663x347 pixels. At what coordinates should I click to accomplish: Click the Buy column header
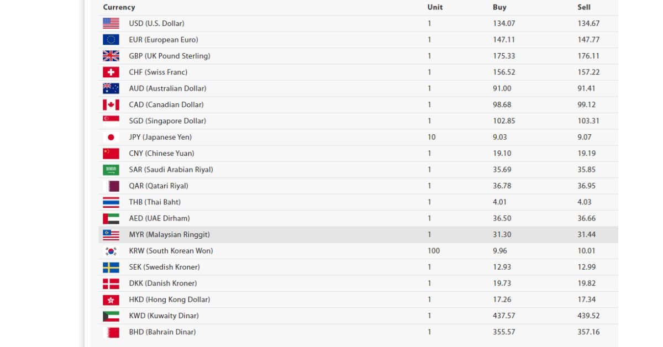[x=499, y=7]
